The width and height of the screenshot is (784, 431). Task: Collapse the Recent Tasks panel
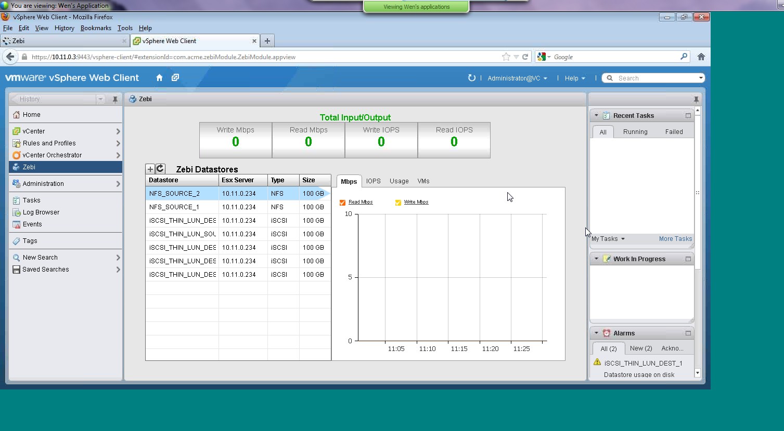(x=596, y=116)
